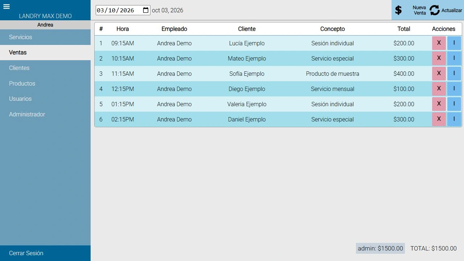
Task: Open Administrador in the sidebar
Action: 45,114
